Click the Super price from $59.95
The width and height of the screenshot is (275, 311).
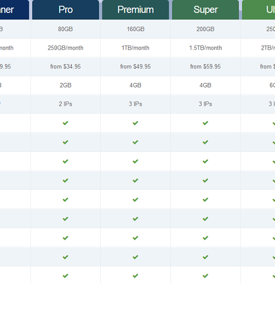(205, 66)
